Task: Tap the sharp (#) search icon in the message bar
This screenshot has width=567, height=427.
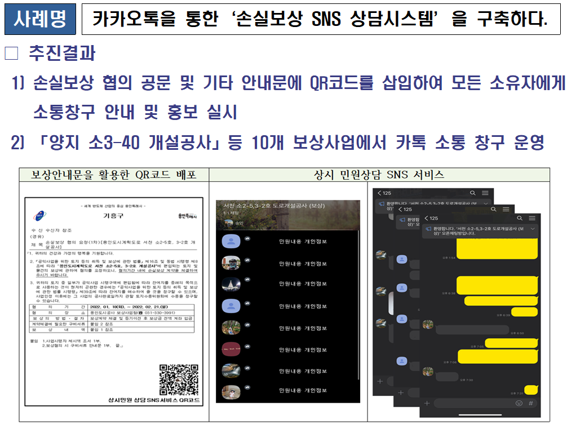Action: (531, 403)
